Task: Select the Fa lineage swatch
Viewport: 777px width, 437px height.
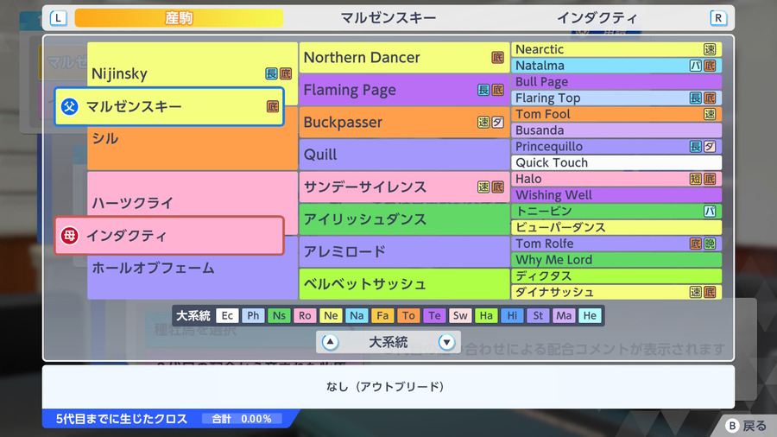Action: (x=382, y=315)
